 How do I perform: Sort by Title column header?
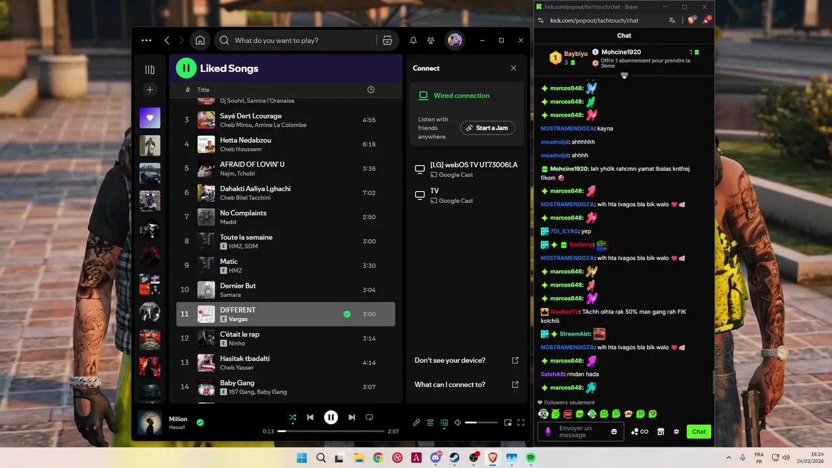coord(203,90)
